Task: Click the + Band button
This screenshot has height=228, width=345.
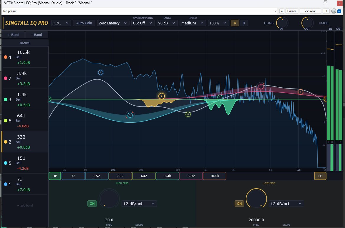Action: click(x=14, y=35)
